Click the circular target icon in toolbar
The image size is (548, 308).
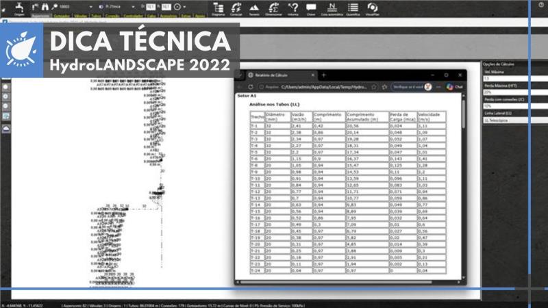[177, 7]
